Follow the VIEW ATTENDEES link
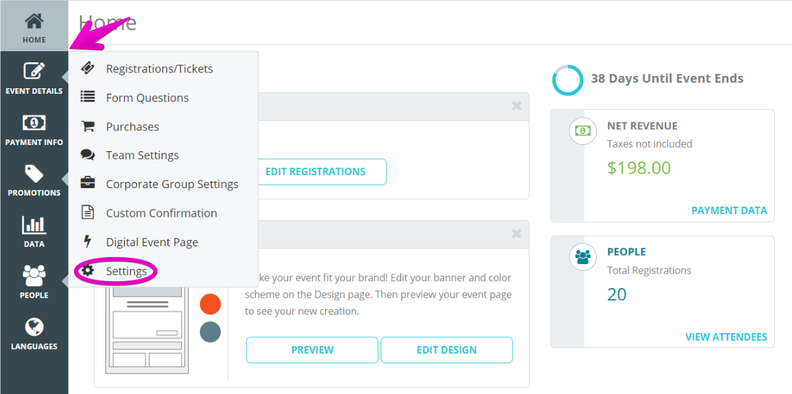 coord(726,337)
